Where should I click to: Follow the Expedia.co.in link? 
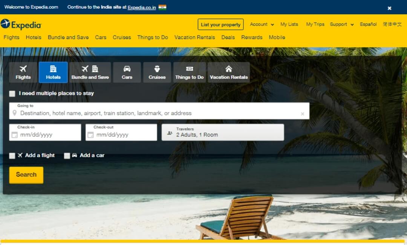point(142,7)
